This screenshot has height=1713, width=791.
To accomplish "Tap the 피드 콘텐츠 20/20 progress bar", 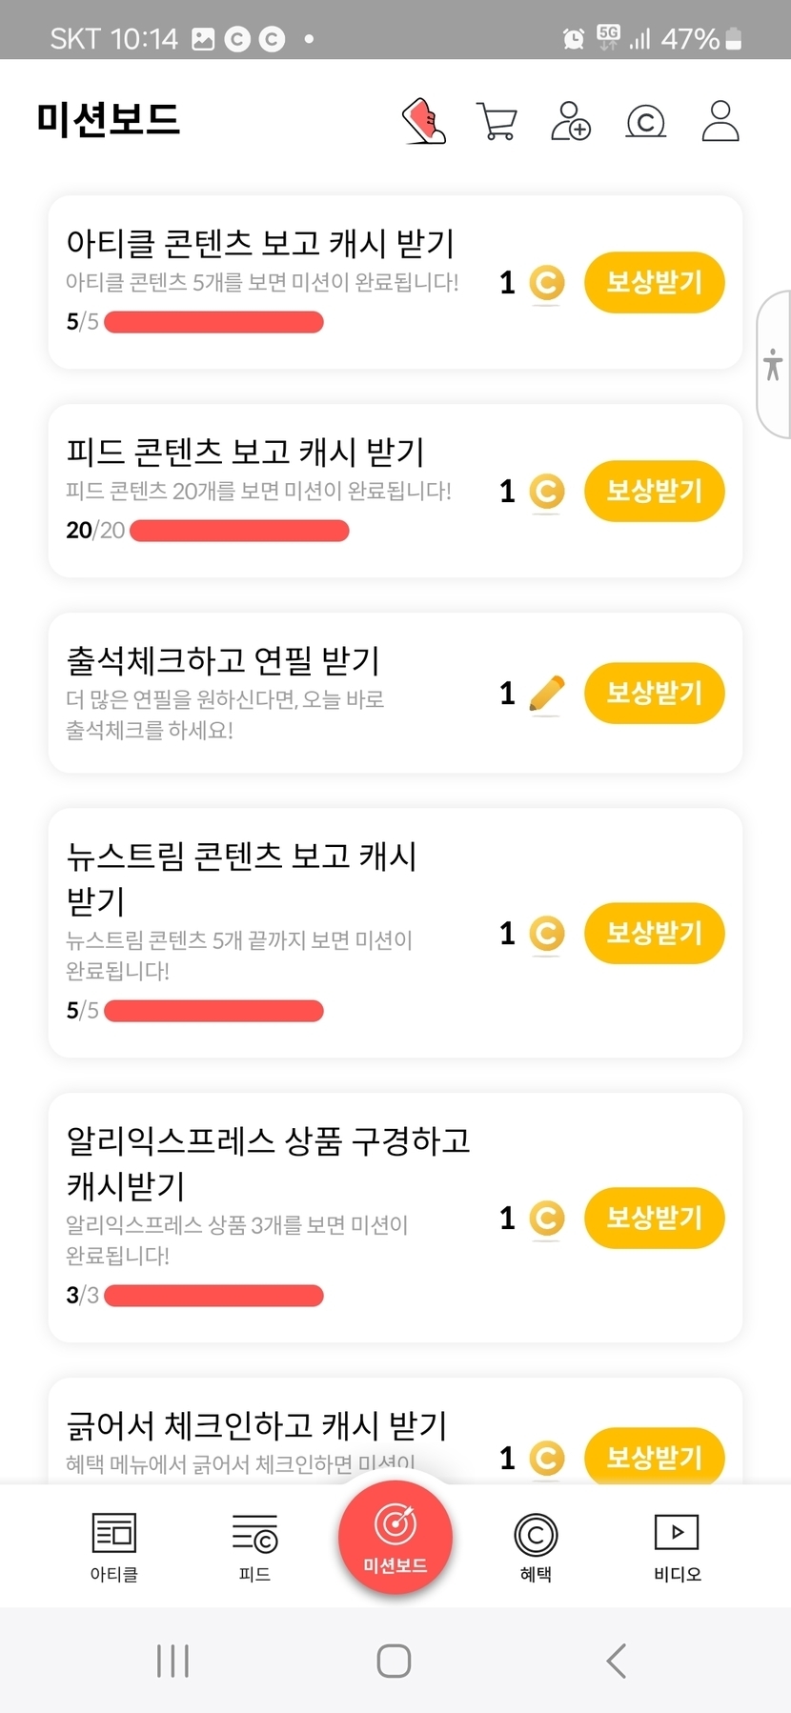I will 239,531.
